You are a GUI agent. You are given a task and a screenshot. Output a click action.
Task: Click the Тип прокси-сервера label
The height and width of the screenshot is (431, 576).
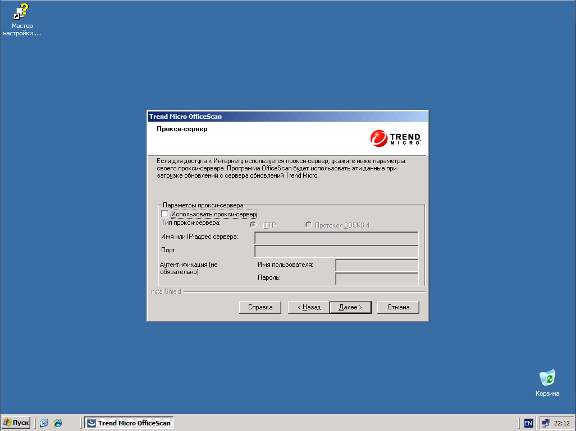point(191,223)
